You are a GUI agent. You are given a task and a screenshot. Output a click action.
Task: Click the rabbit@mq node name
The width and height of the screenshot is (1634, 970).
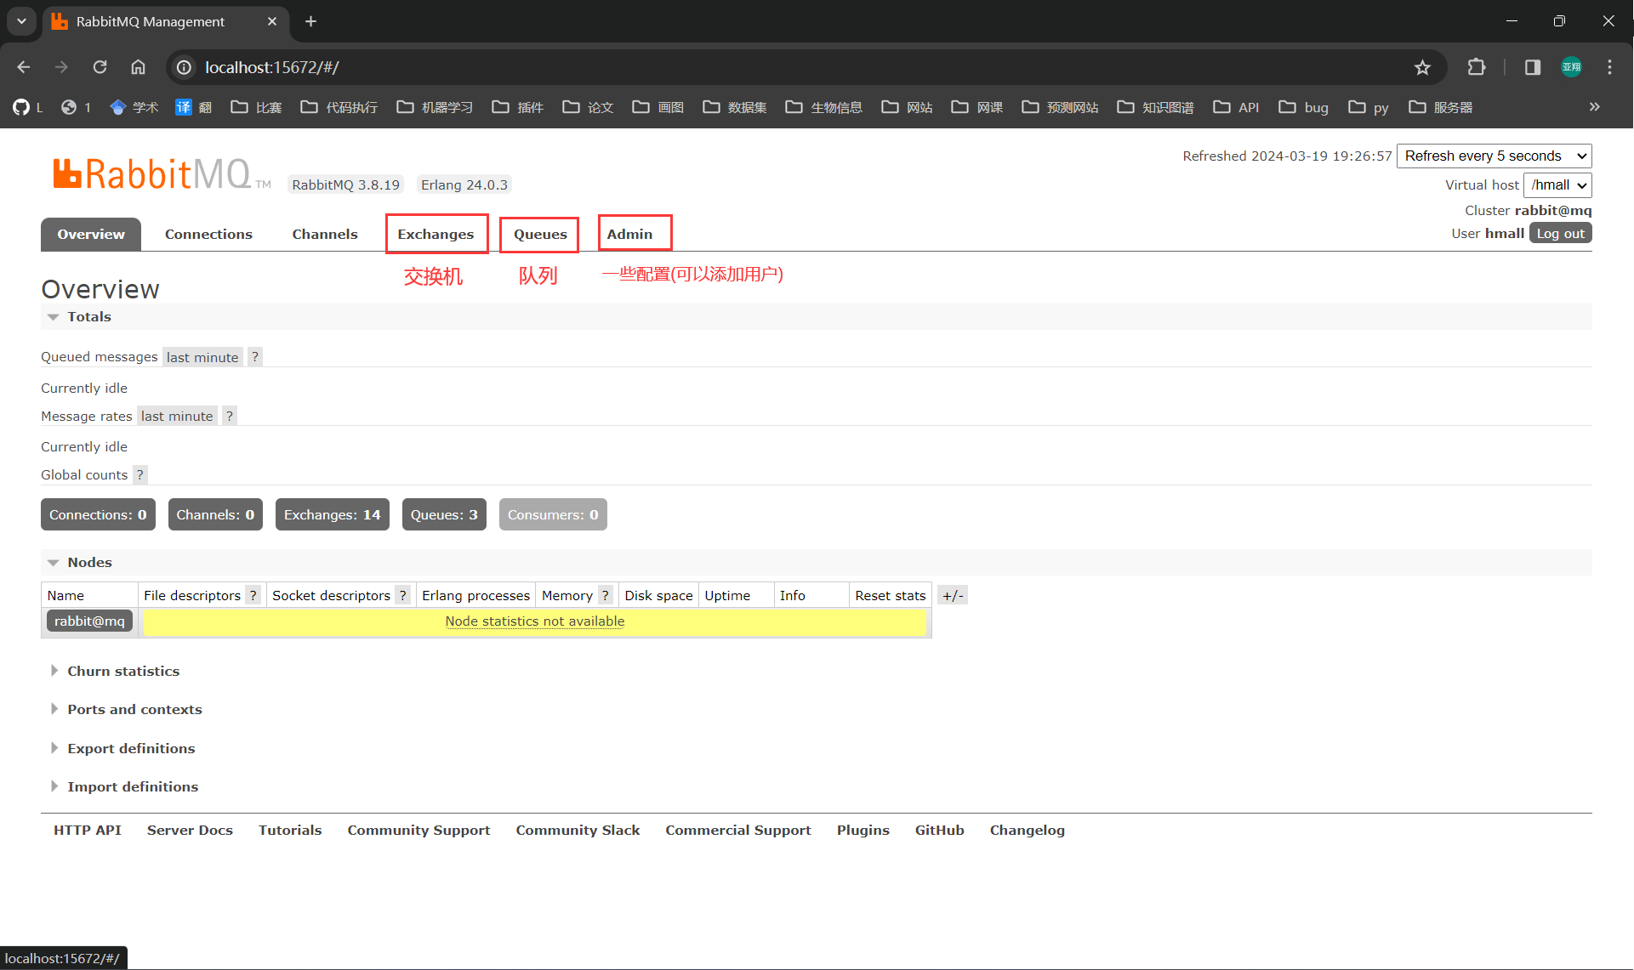(89, 621)
